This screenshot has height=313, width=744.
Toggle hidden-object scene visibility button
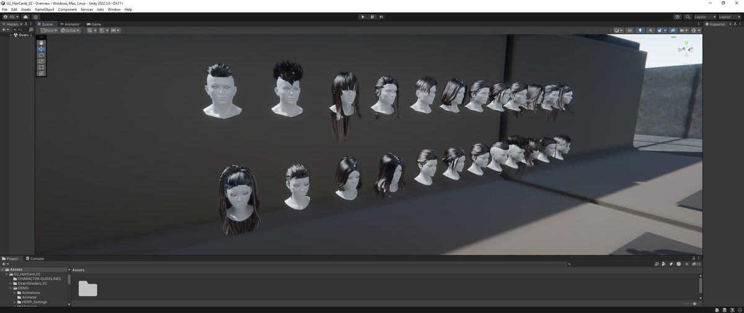pos(673,30)
